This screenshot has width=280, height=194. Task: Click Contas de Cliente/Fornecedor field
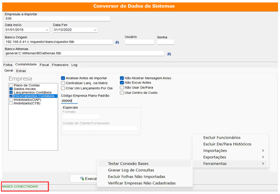100,128
